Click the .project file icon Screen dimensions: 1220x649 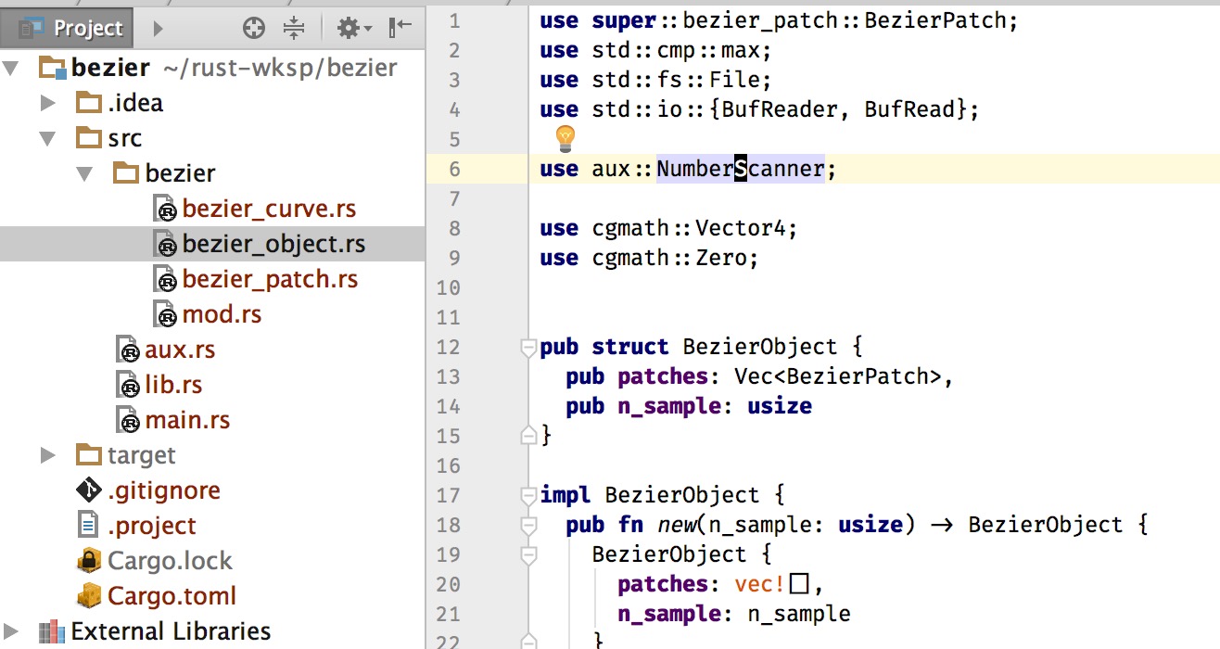point(89,526)
